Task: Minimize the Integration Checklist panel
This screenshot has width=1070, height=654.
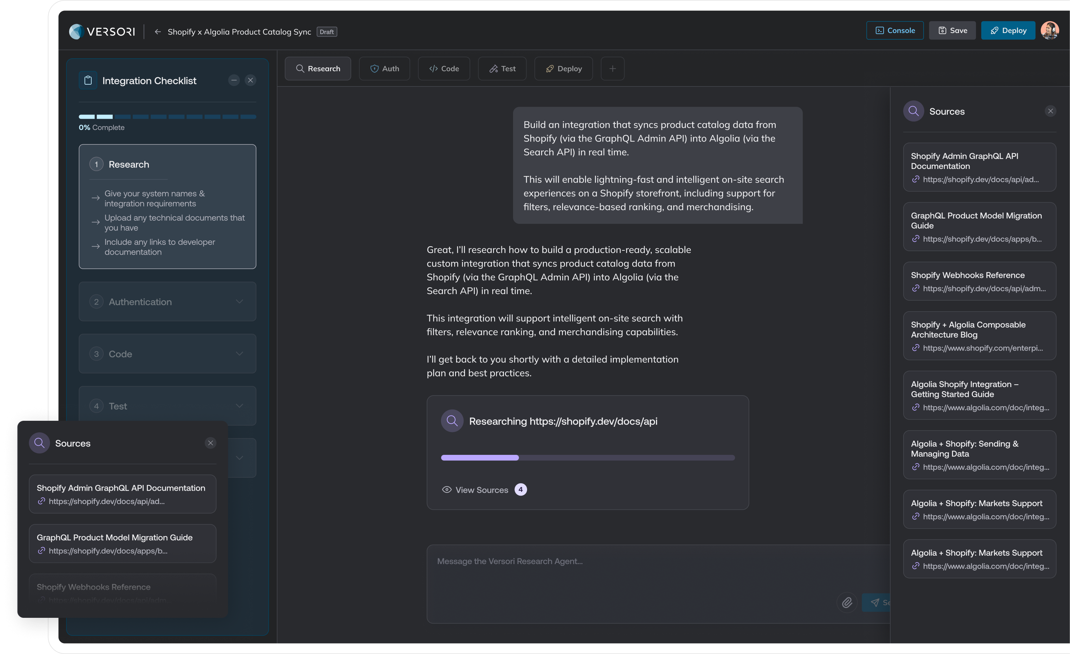Action: point(234,80)
